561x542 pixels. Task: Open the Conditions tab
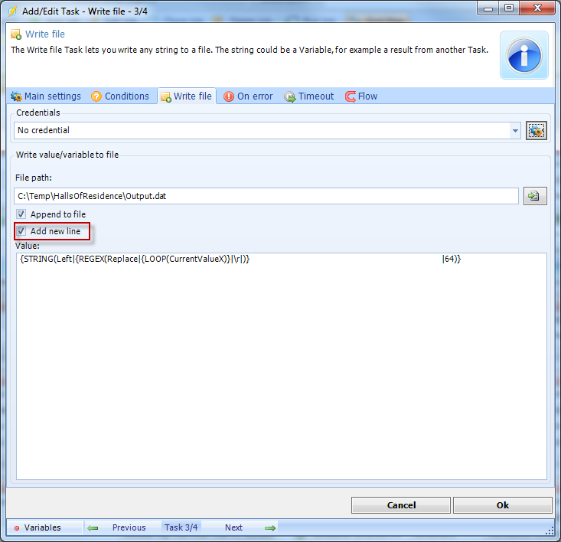tap(120, 96)
